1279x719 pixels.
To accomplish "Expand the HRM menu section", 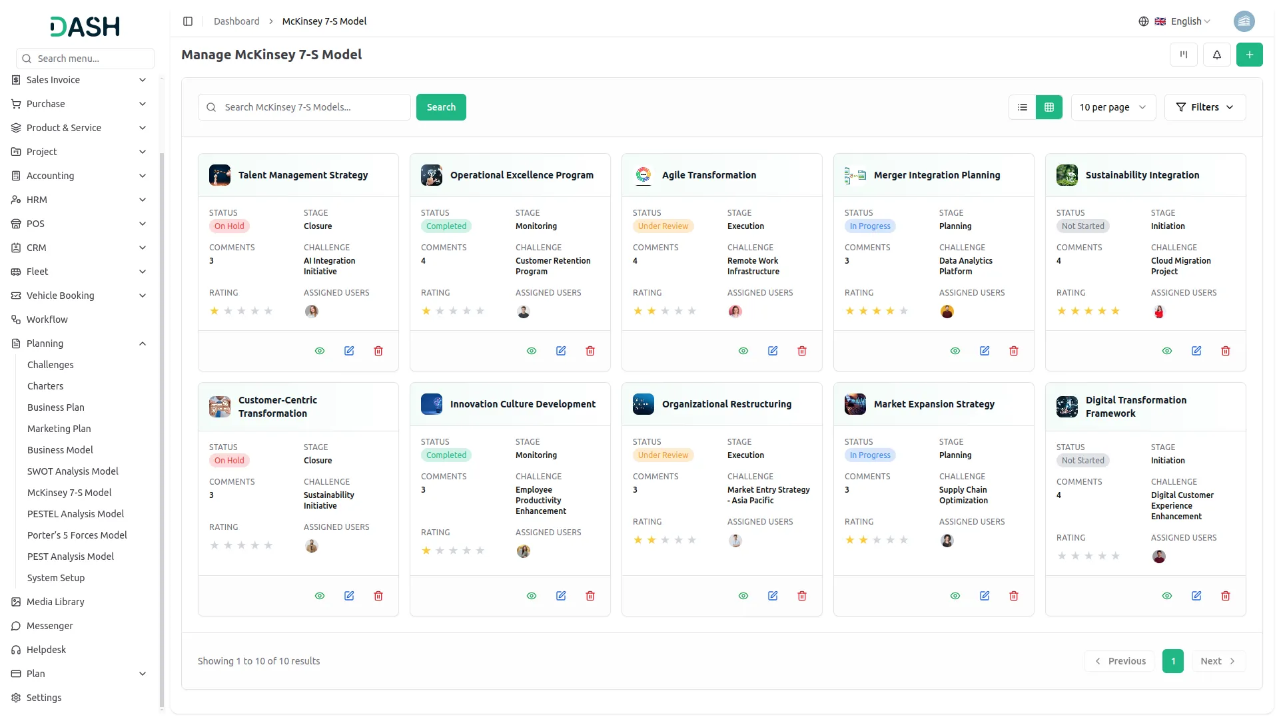I will pos(80,200).
